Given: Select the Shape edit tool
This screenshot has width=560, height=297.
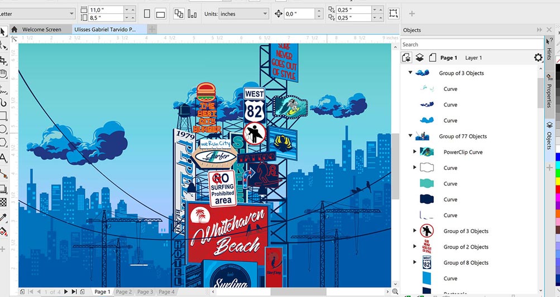Looking at the screenshot, I should [x=3, y=46].
